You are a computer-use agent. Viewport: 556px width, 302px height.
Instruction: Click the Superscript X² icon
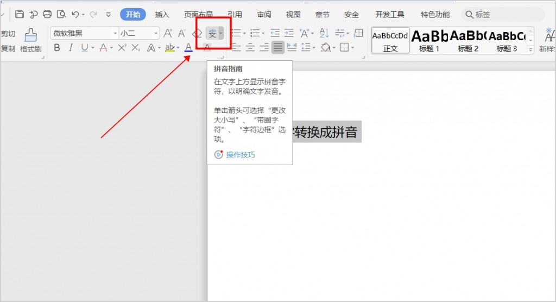point(122,48)
